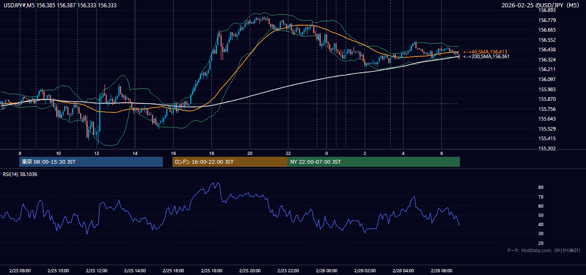The width and height of the screenshot is (586, 275).
Task: Click the 2/25 16:00 date label
Action: coord(173,271)
